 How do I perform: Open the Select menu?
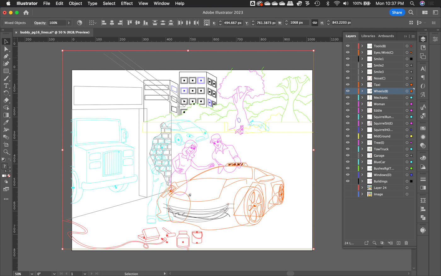(x=109, y=3)
